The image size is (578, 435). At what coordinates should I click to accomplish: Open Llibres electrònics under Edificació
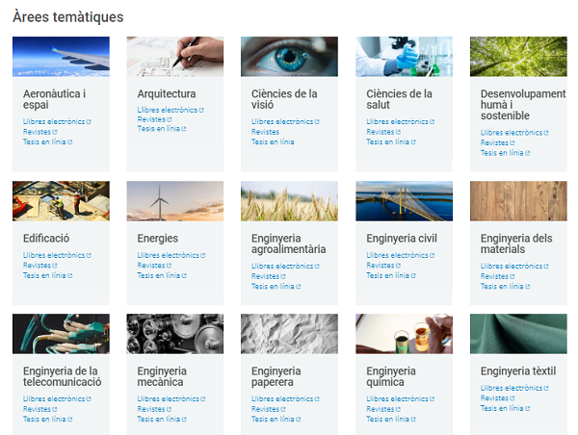pos(57,255)
